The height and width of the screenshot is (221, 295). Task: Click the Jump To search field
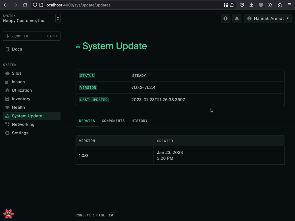(x=32, y=36)
